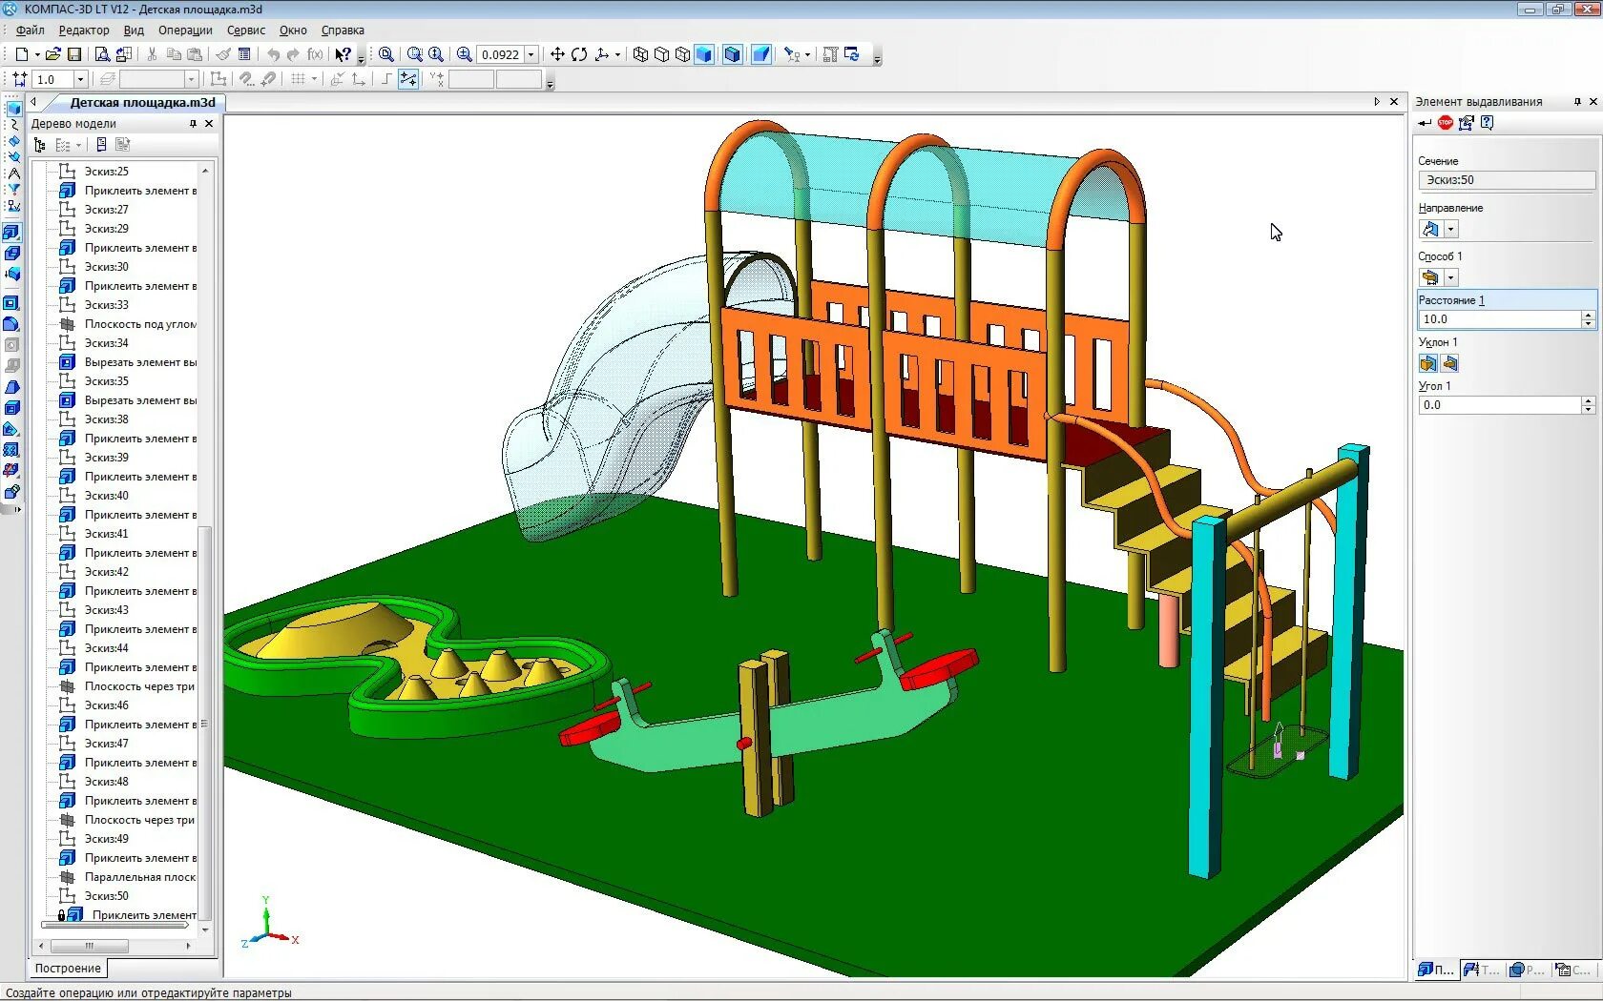Rebuild the model with the refresh icon
Viewport: 1603px width, 1001px height.
[x=852, y=54]
